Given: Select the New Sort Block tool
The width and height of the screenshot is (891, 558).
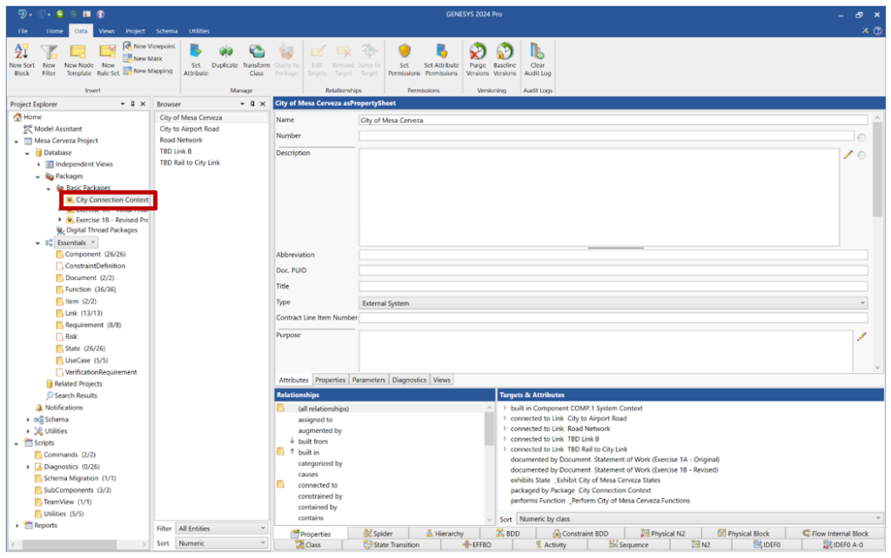Looking at the screenshot, I should (x=22, y=59).
